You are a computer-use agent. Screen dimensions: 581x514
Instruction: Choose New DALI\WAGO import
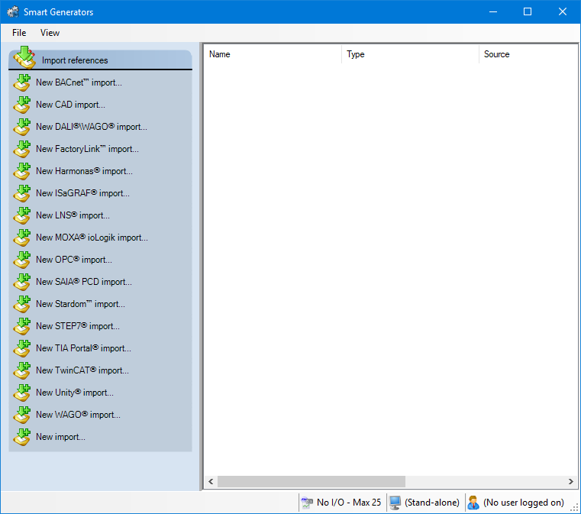point(91,127)
